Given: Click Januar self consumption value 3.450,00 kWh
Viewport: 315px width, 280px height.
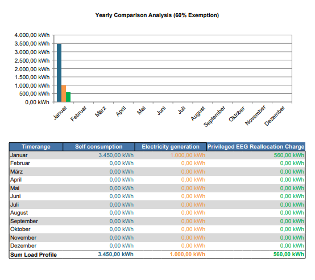Looking at the screenshot, I should point(116,155).
